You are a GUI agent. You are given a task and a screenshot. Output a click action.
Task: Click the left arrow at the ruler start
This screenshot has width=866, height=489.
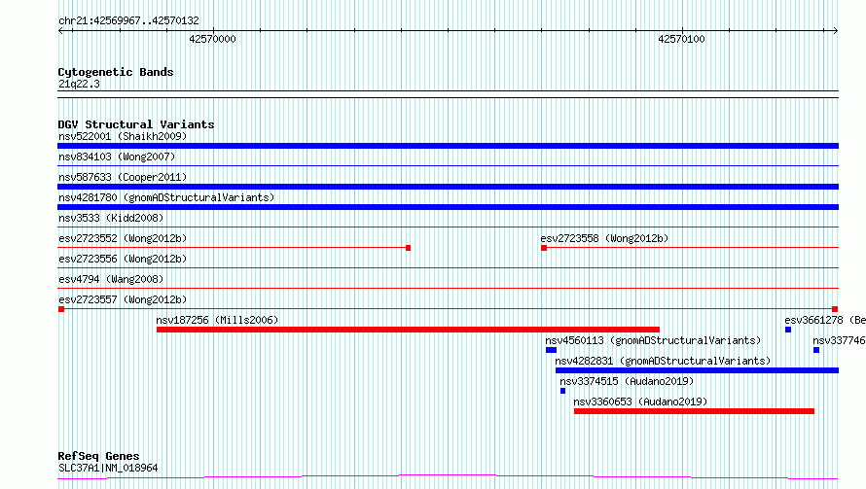click(x=61, y=31)
